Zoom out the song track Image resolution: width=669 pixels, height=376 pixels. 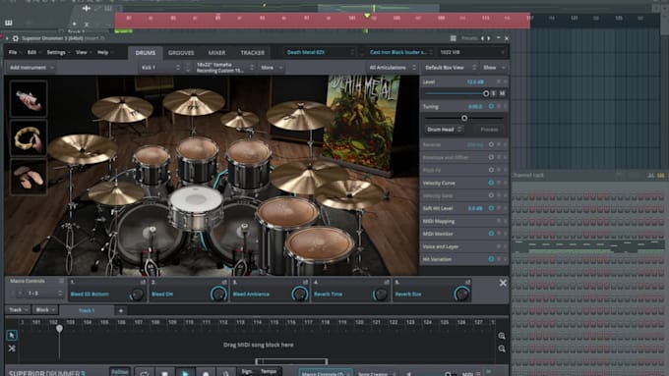click(502, 349)
